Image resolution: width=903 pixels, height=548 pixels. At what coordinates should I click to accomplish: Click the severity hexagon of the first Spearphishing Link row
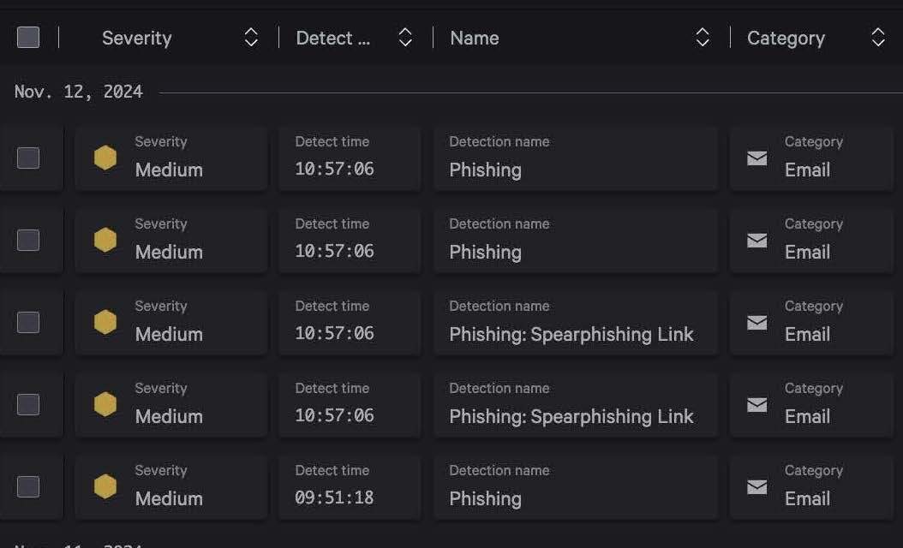pyautogui.click(x=105, y=322)
